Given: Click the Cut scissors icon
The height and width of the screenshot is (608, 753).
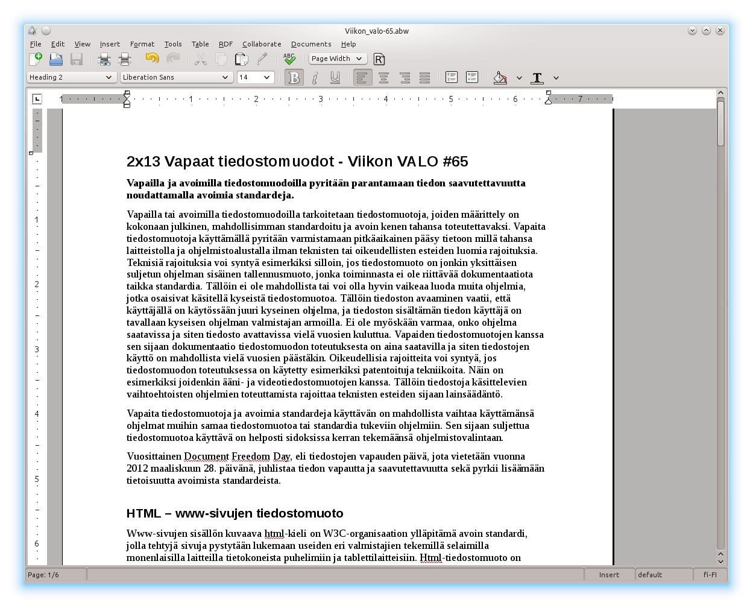Looking at the screenshot, I should [x=201, y=59].
